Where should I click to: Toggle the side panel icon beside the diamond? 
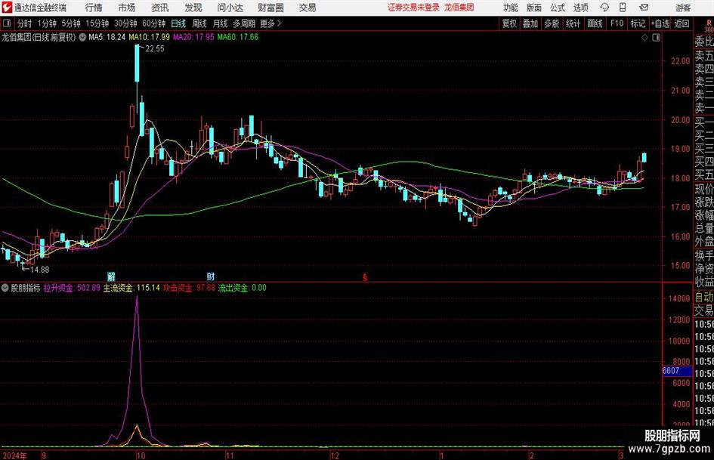coord(656,38)
